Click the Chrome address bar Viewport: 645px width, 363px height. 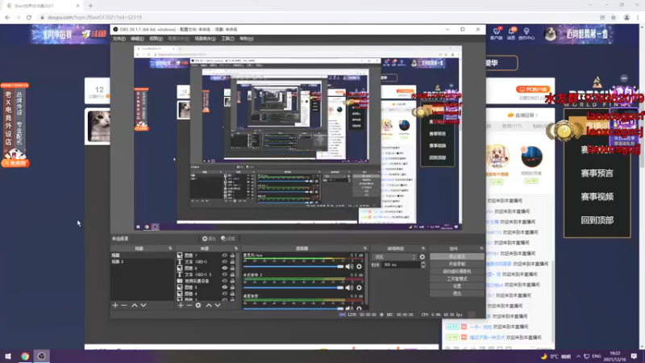317,17
